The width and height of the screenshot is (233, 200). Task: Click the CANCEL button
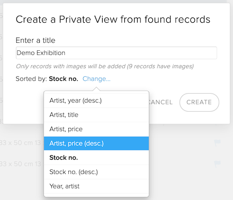tap(160, 102)
